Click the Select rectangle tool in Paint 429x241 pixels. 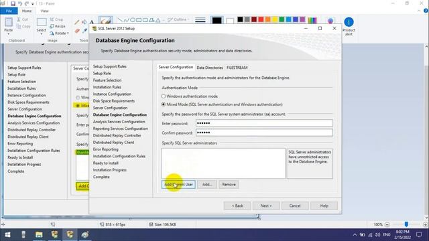pyautogui.click(x=42, y=22)
